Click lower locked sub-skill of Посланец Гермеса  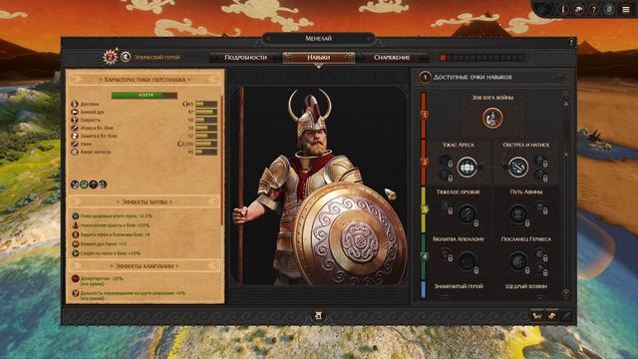click(x=540, y=268)
